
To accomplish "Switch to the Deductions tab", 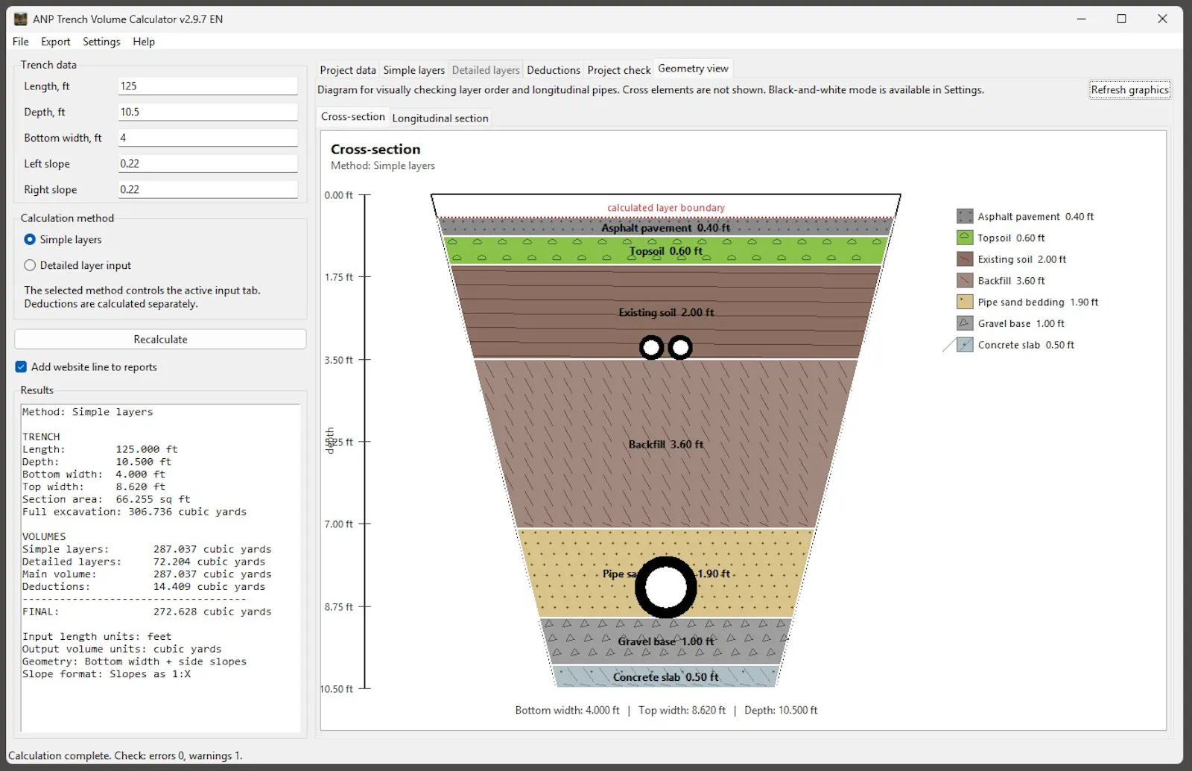I will (x=554, y=70).
